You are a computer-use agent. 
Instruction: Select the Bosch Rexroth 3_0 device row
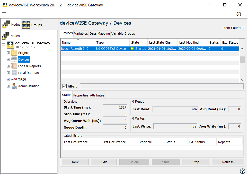point(150,48)
